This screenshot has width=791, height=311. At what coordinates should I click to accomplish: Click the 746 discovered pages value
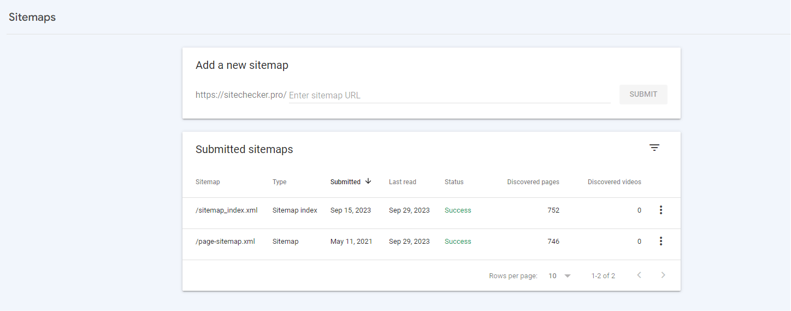(x=553, y=242)
